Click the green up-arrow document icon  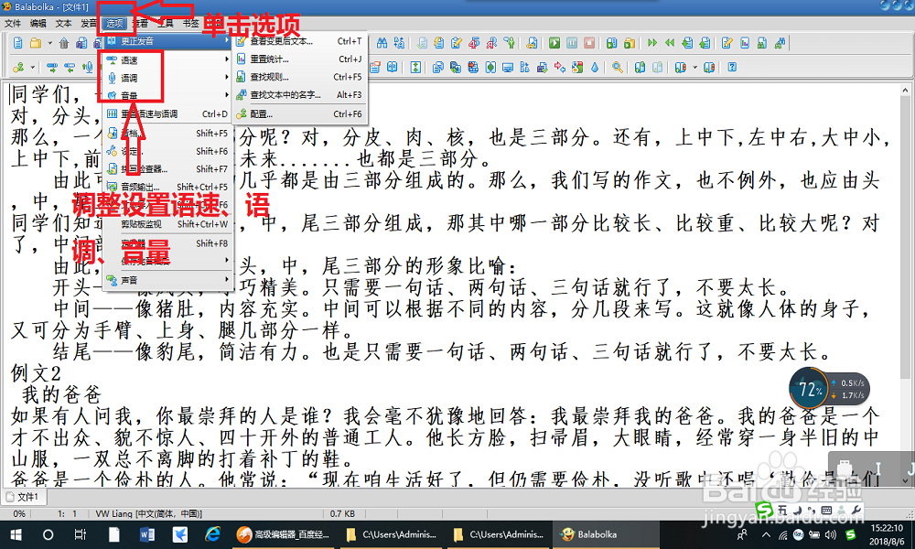tap(705, 43)
